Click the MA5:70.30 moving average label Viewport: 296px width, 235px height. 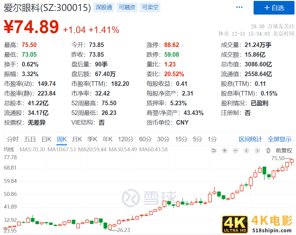pos(32,149)
